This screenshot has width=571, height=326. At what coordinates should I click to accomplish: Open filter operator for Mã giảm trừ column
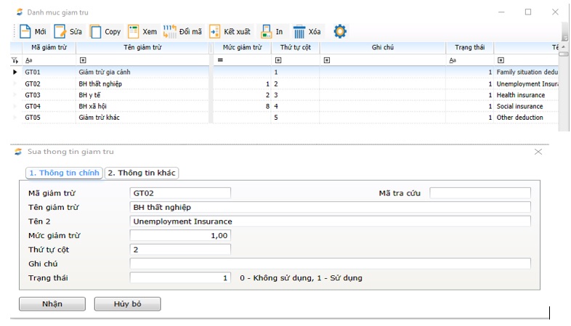(x=29, y=60)
